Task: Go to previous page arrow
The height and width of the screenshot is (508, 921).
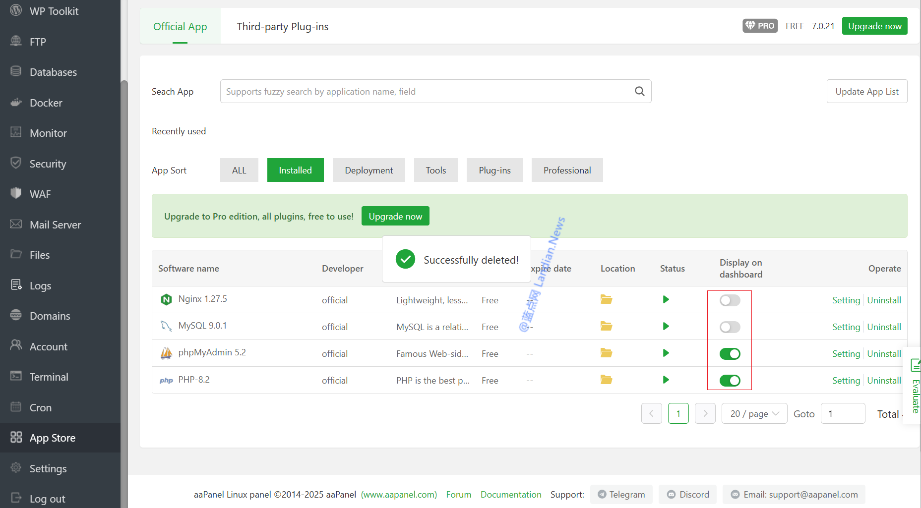Action: click(x=651, y=414)
